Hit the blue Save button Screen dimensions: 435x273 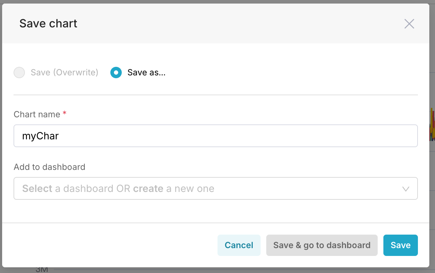[x=400, y=245]
